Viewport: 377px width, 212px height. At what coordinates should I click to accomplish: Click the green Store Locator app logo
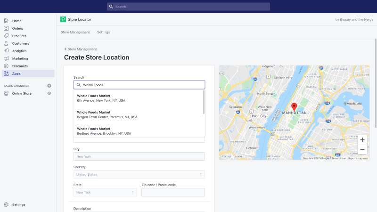point(63,19)
